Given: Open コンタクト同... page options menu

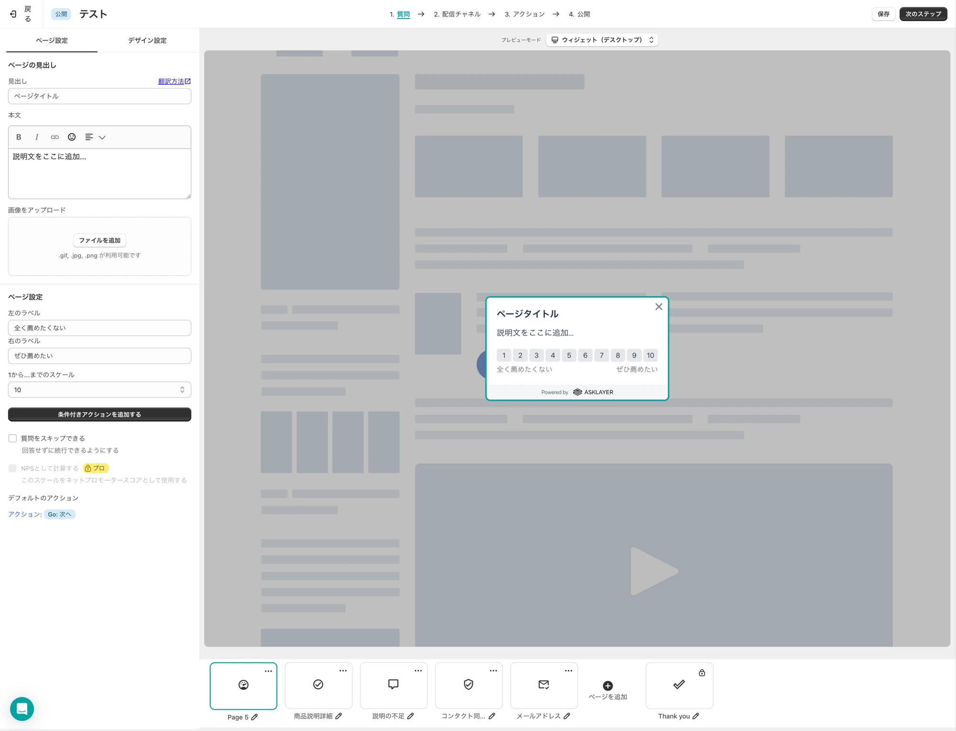Looking at the screenshot, I should pos(493,671).
